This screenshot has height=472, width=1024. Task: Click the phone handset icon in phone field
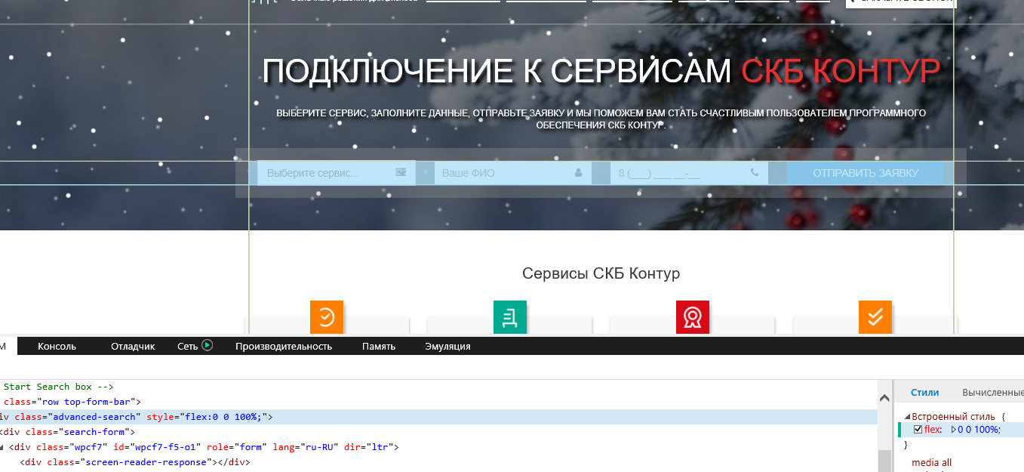point(755,172)
